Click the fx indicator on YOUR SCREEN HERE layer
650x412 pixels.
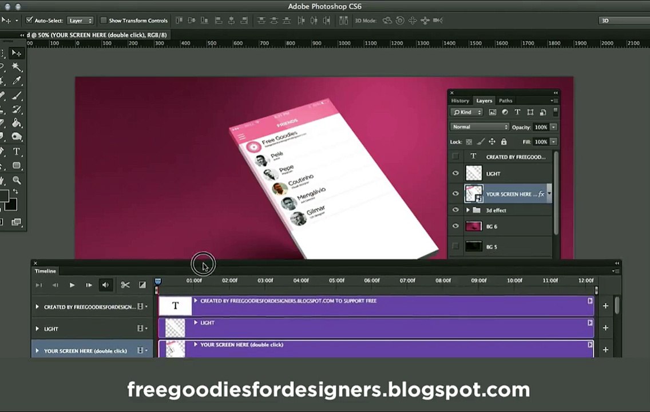(x=541, y=194)
